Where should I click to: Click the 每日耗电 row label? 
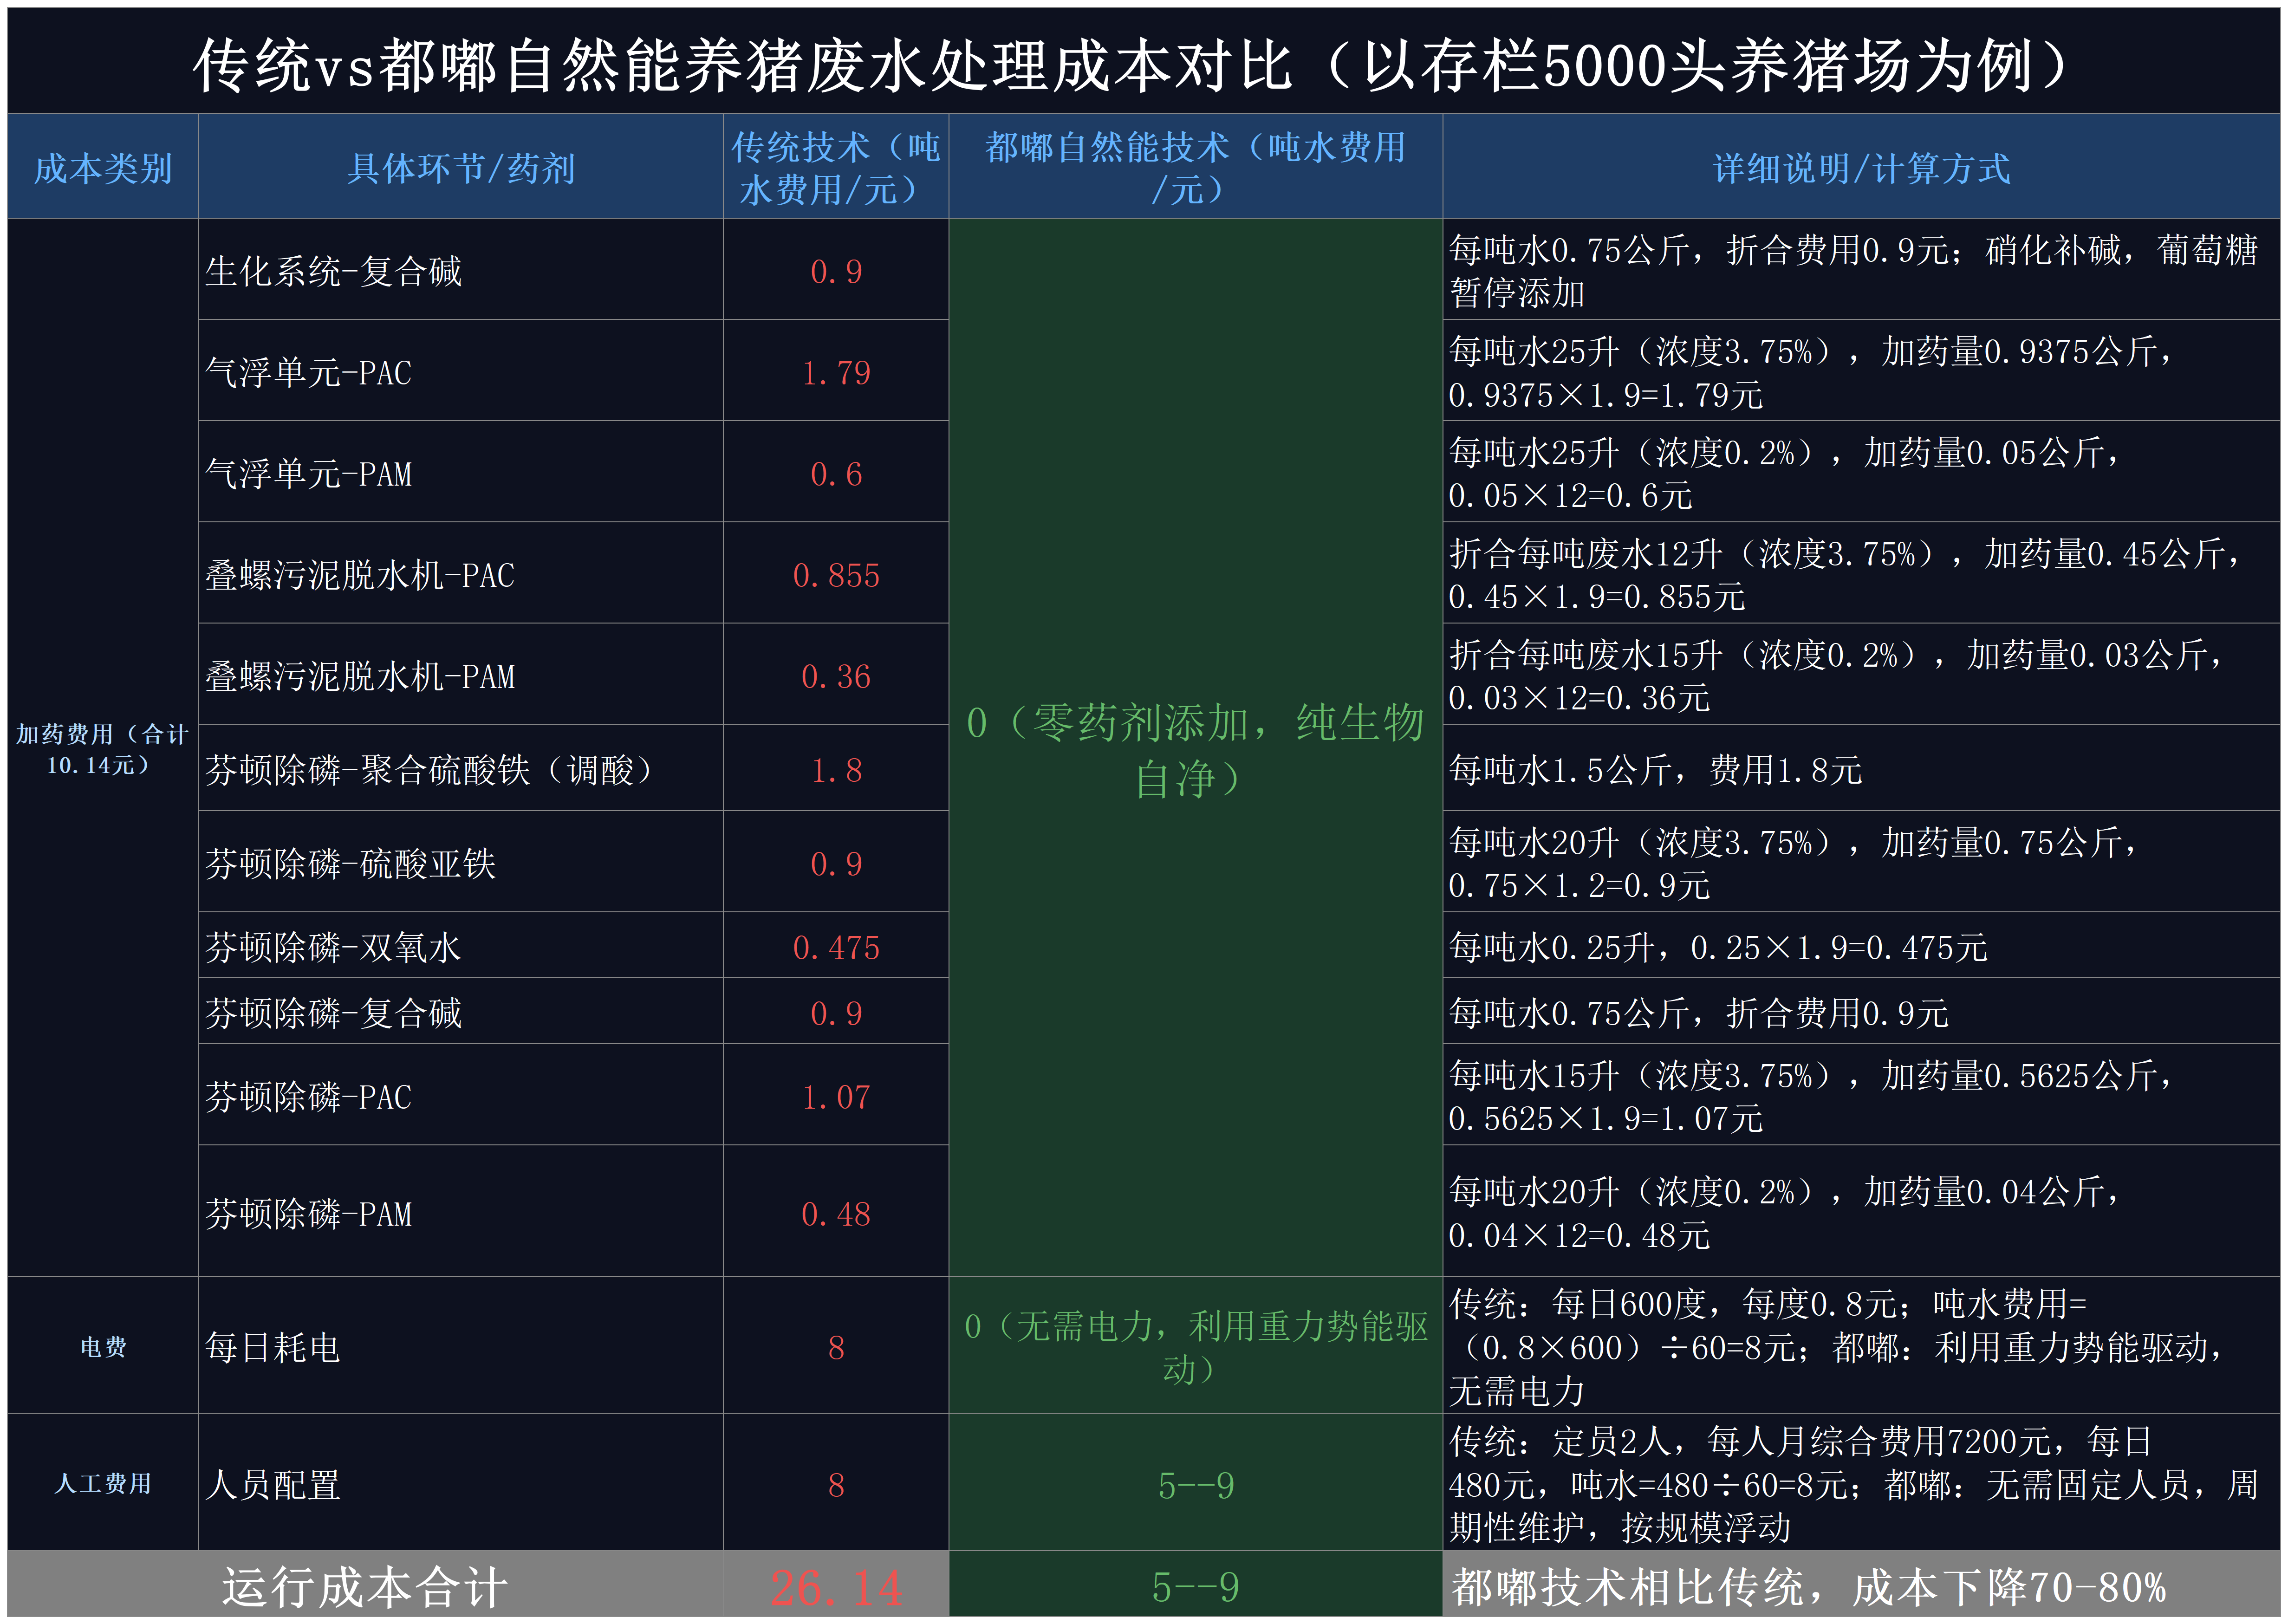273,1347
